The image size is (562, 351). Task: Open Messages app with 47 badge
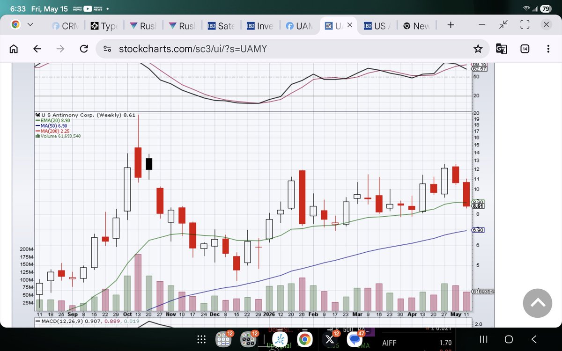[x=355, y=340]
